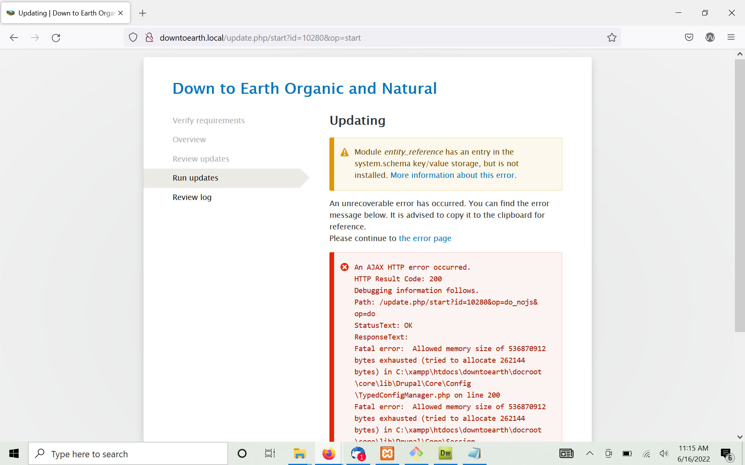Open Dreamweaver from the taskbar
Screen dimensions: 745x465
coord(445,453)
